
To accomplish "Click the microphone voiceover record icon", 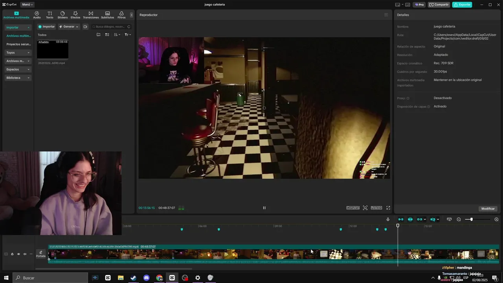I will [x=388, y=219].
